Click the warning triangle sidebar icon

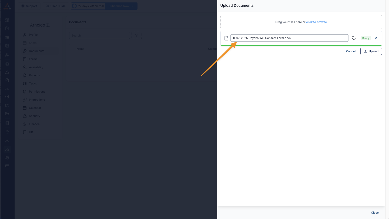coord(7,72)
